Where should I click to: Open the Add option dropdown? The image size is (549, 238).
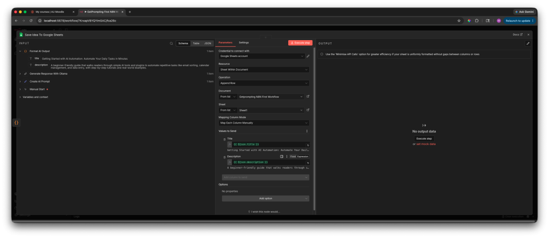pyautogui.click(x=265, y=198)
